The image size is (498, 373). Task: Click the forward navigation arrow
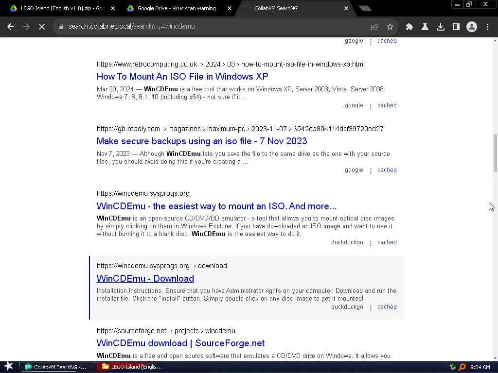[x=26, y=27]
